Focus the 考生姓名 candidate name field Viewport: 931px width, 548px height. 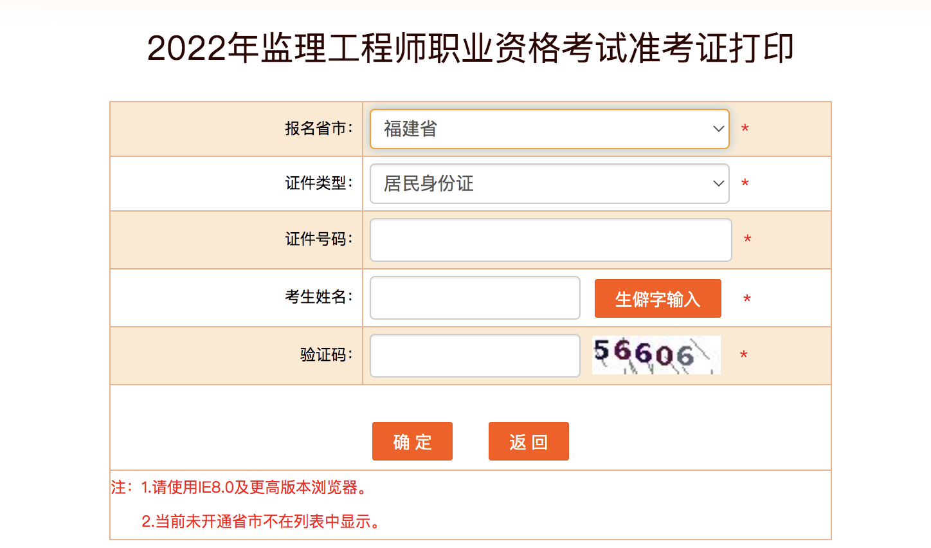tap(475, 298)
